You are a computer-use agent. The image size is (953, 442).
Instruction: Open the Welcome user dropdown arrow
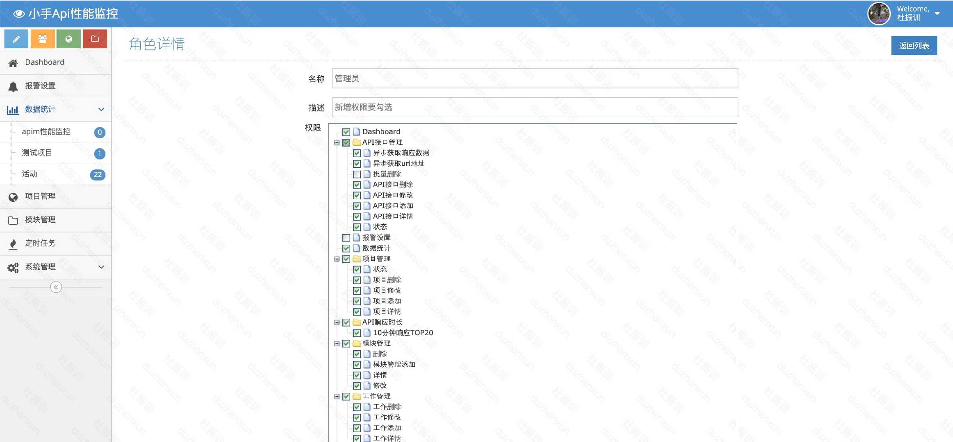937,14
